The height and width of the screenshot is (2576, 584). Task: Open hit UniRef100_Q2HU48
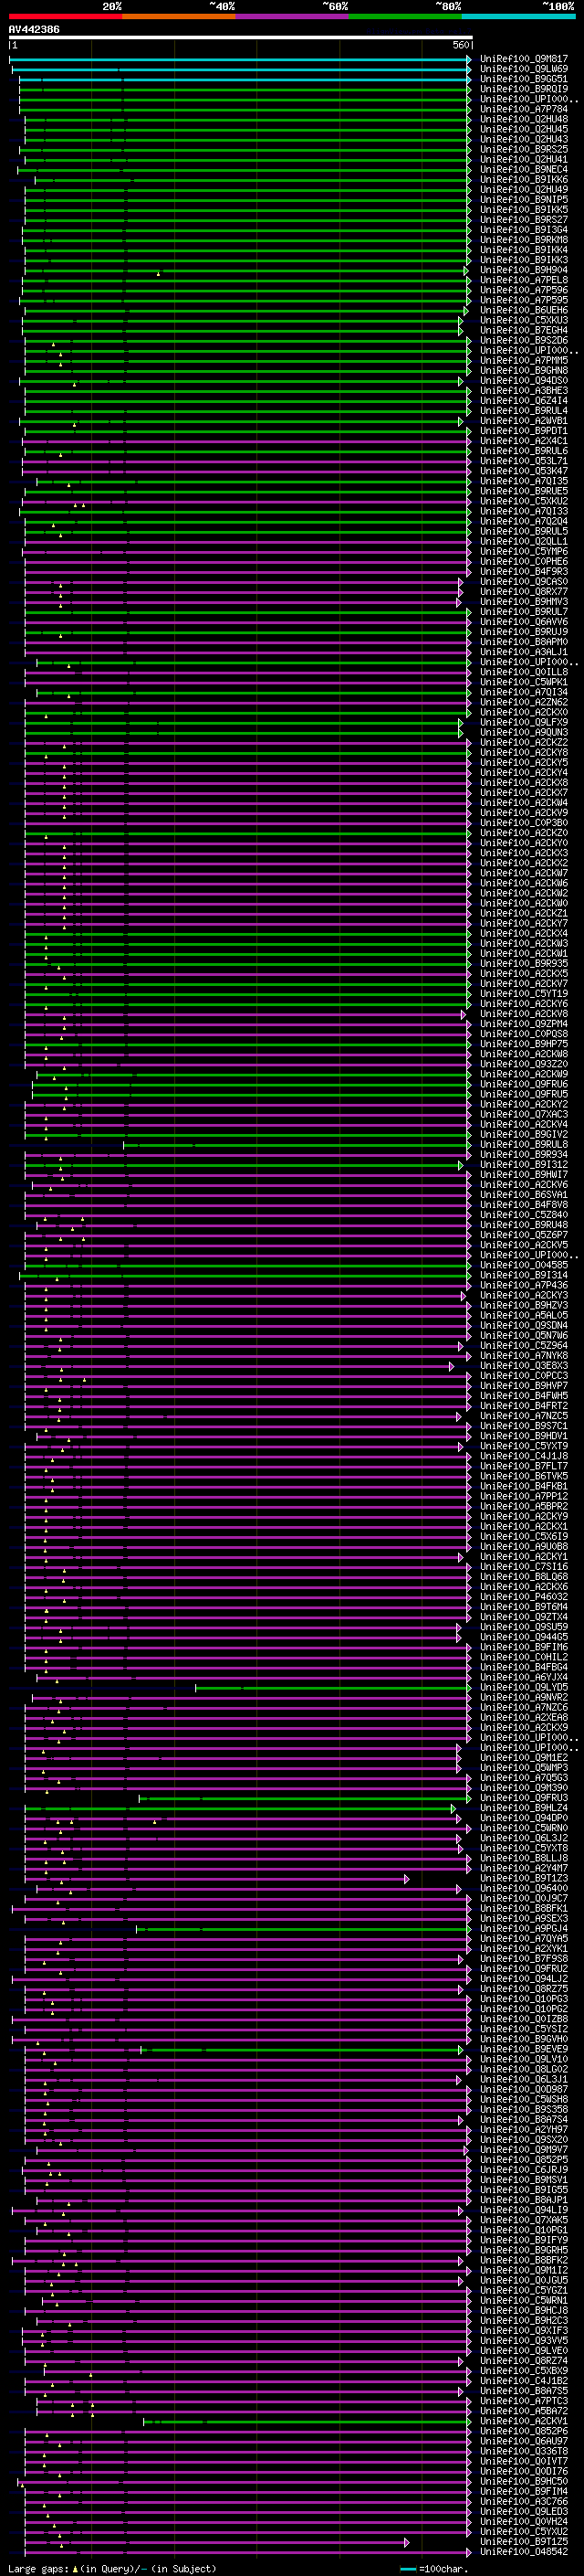tap(523, 119)
